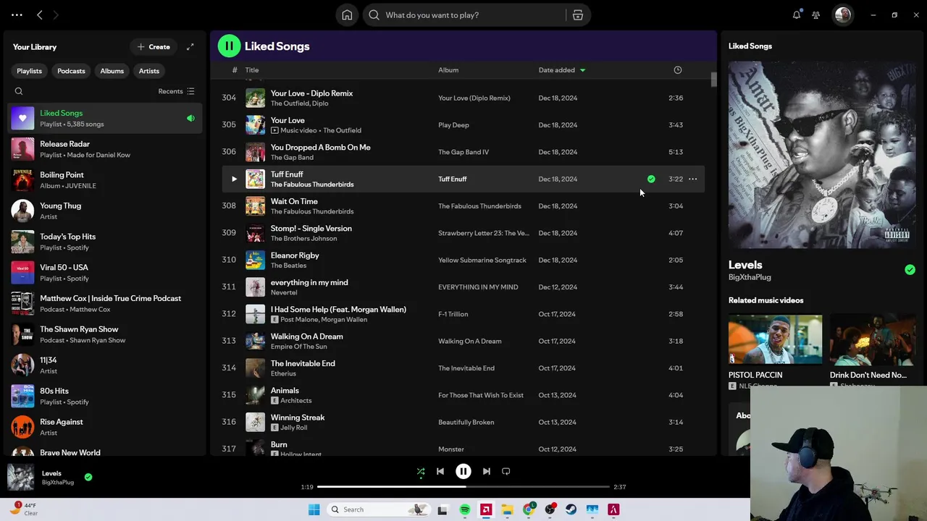Open Drink Don't Need No music video thumbnail
The image size is (927, 521).
tap(873, 339)
